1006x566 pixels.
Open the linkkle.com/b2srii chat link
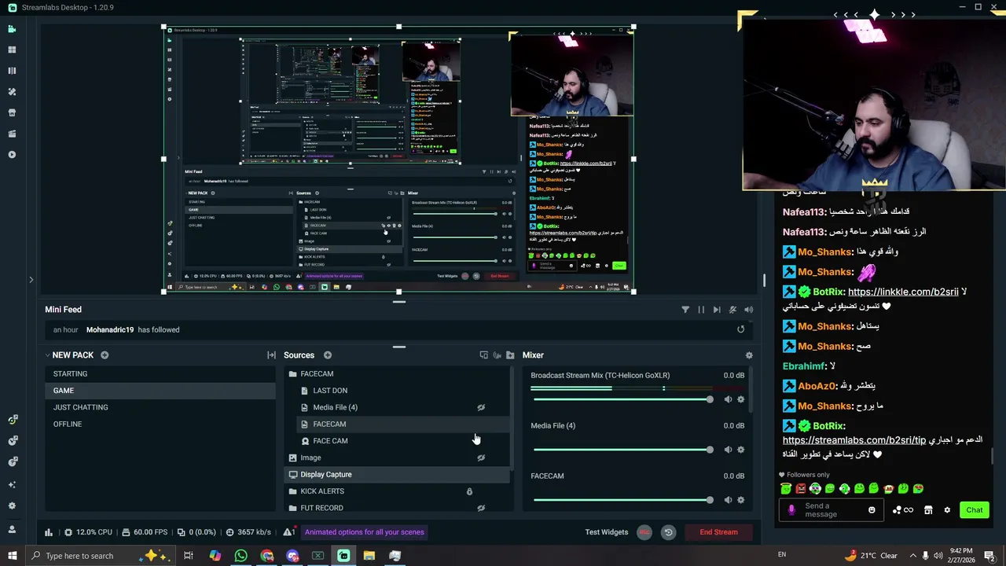click(903, 292)
